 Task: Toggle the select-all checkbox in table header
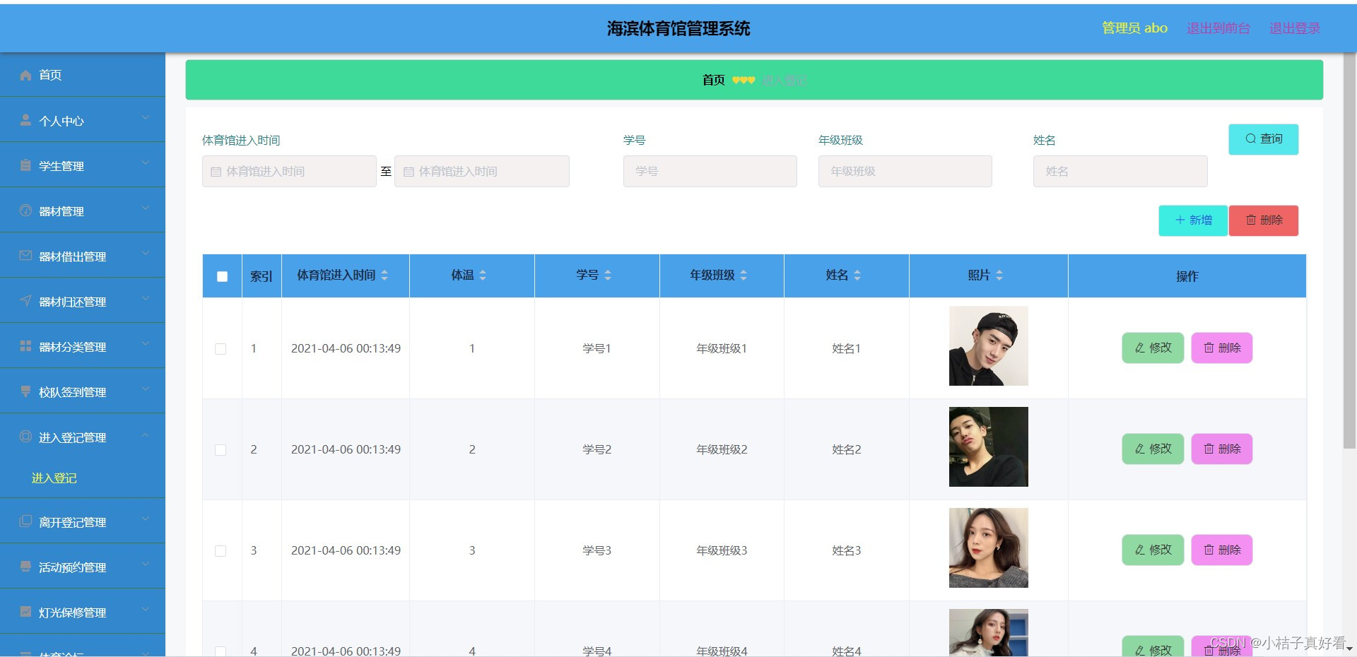pyautogui.click(x=222, y=276)
